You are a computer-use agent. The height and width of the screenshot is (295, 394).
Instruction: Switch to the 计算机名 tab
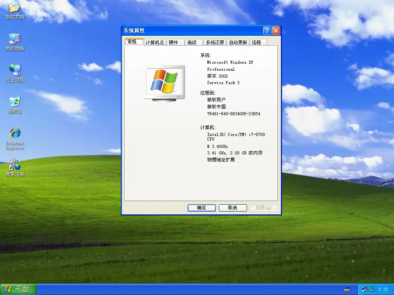pyautogui.click(x=155, y=42)
